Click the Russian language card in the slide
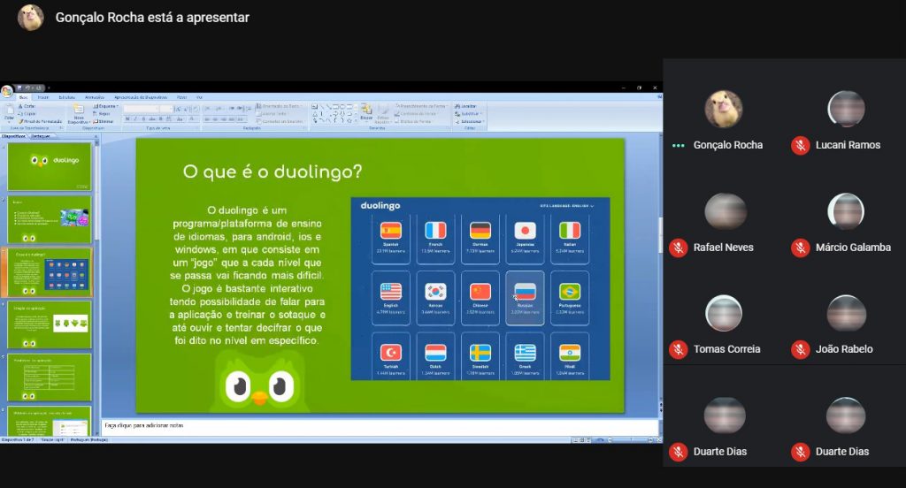The height and width of the screenshot is (488, 906). tap(525, 297)
